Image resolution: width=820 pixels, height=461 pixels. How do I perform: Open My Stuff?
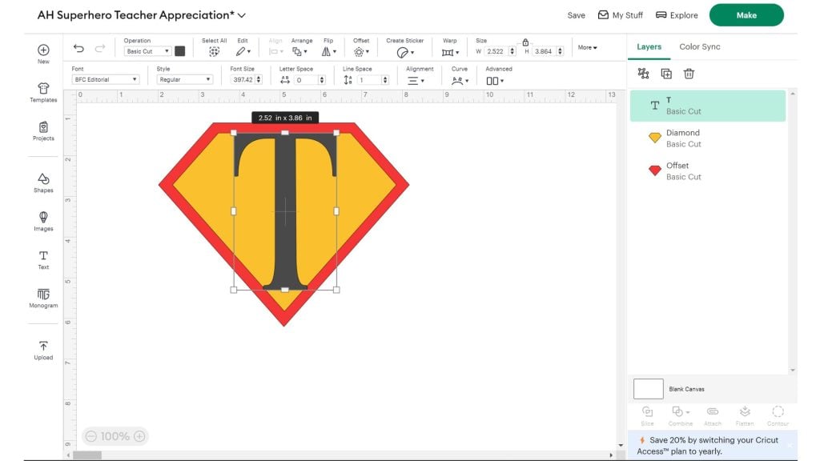621,15
